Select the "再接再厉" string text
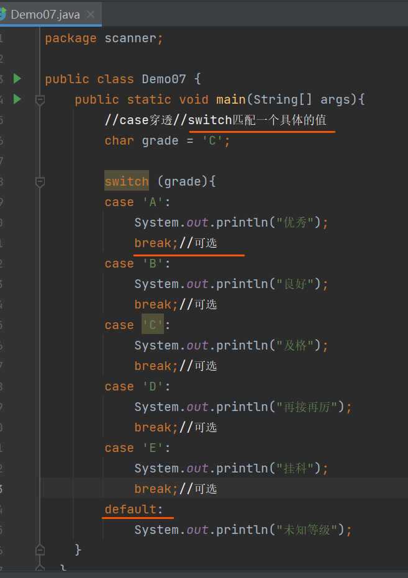This screenshot has width=408, height=578. 307,407
